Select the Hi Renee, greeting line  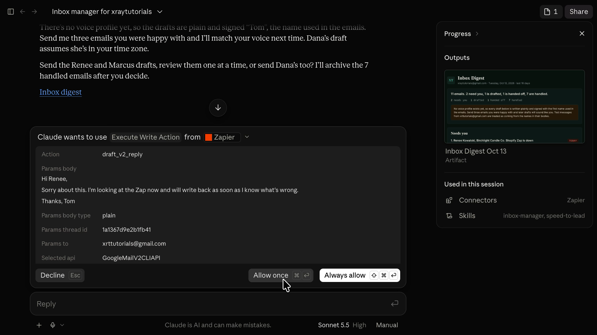54,179
